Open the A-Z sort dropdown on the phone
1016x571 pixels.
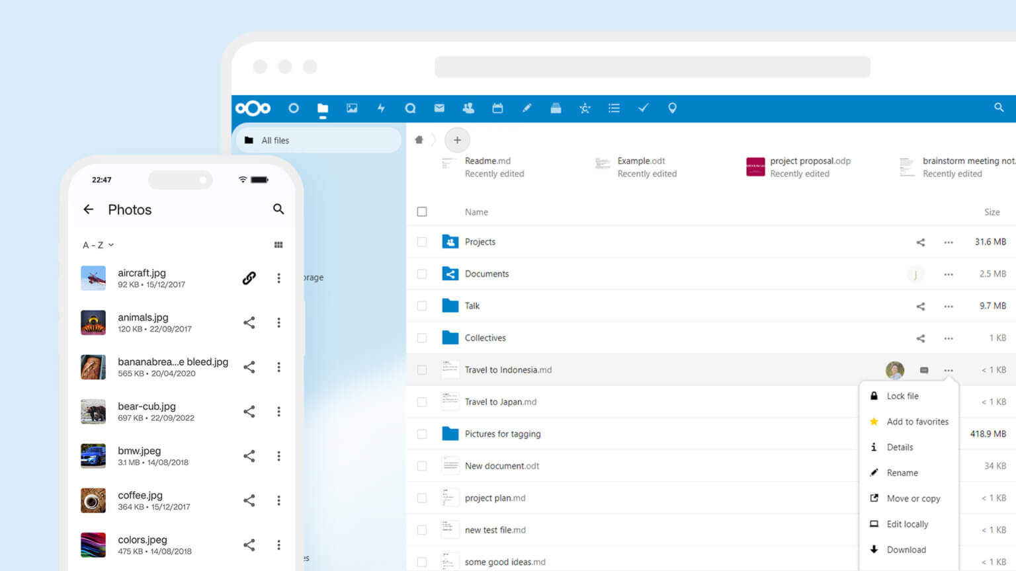pos(97,245)
